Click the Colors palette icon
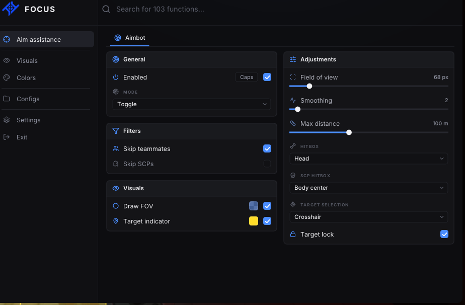Viewport: 465px width, 305px height. [x=7, y=78]
